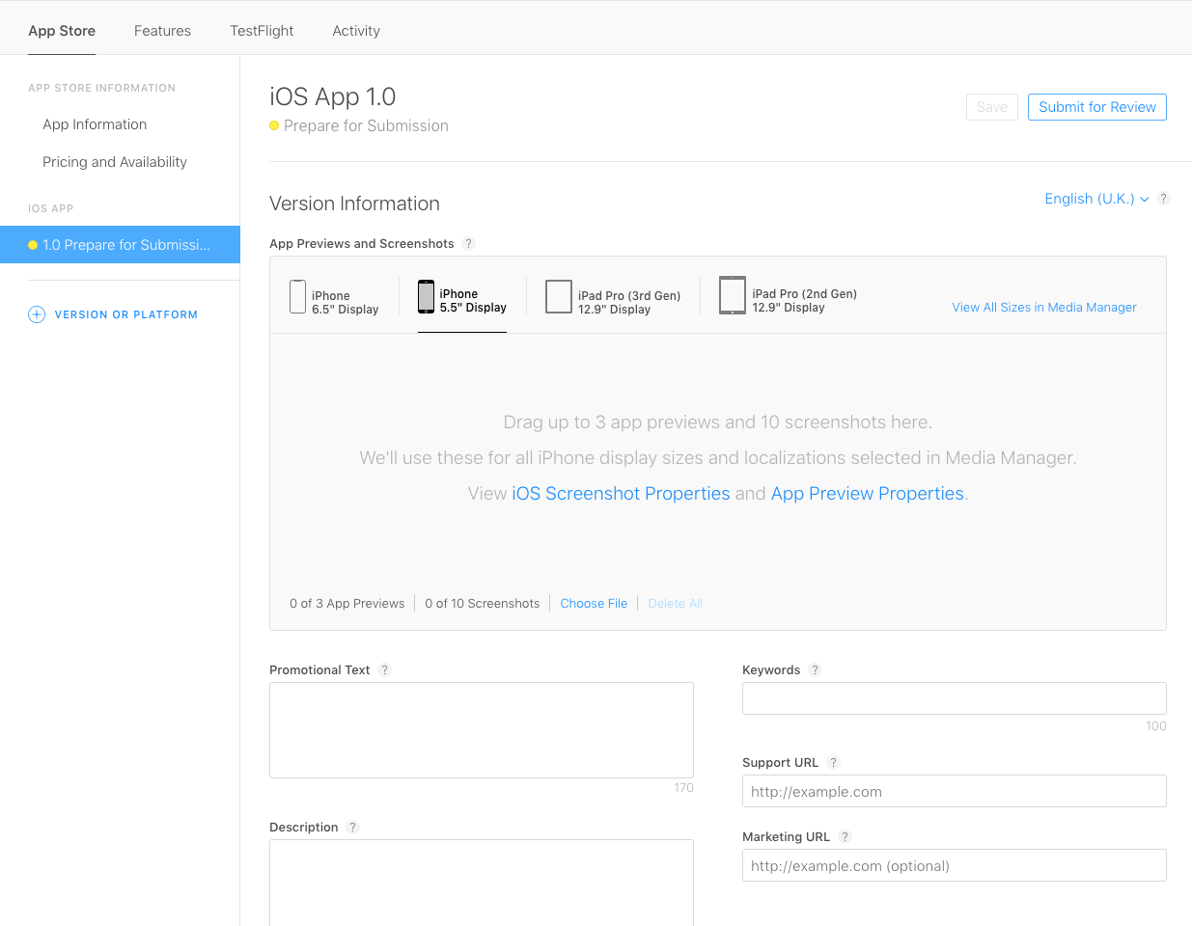
Task: Select the iPad Pro 2nd Gen device icon
Action: [x=732, y=295]
